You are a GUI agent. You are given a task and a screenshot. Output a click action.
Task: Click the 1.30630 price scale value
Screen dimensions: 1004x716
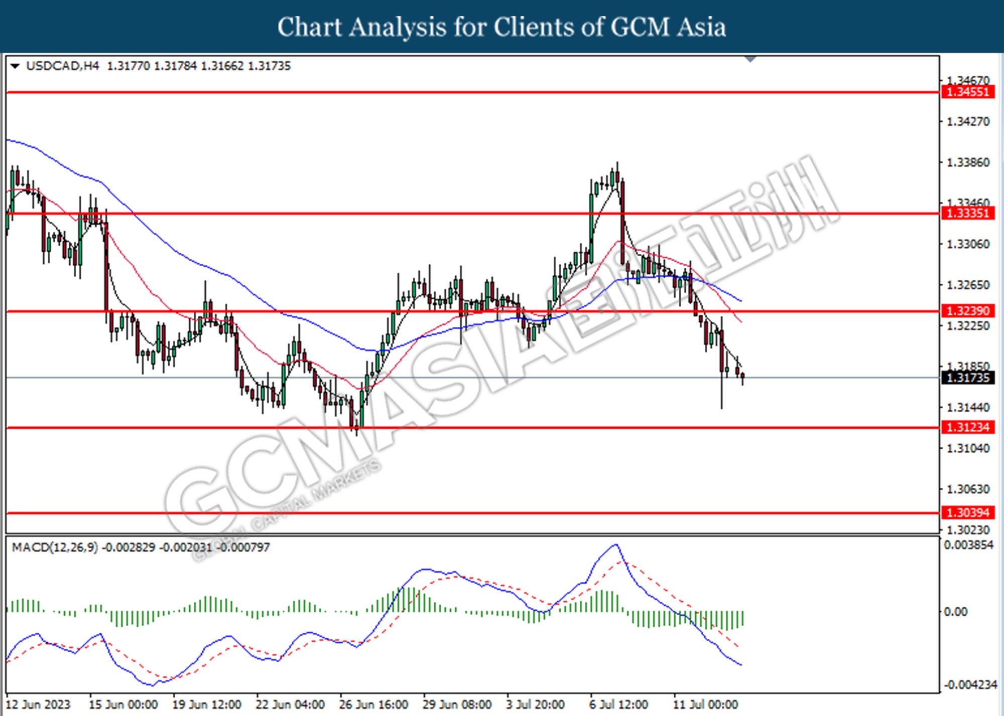pos(968,489)
